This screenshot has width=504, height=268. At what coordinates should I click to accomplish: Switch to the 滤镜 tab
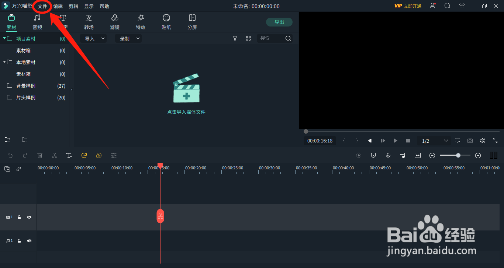(x=115, y=22)
